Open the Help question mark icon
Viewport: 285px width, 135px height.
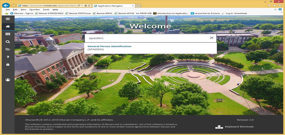coord(8,57)
